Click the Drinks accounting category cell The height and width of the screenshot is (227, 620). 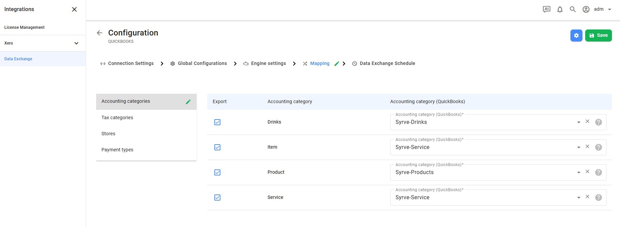[274, 122]
